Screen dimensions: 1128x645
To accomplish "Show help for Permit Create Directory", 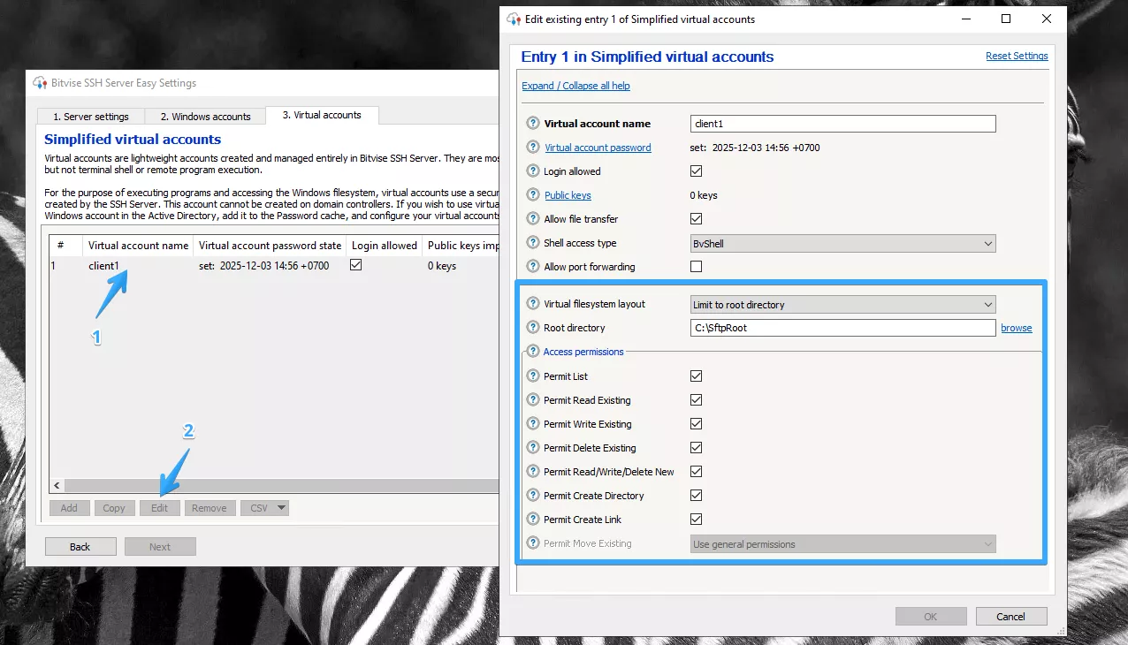I will [x=533, y=496].
